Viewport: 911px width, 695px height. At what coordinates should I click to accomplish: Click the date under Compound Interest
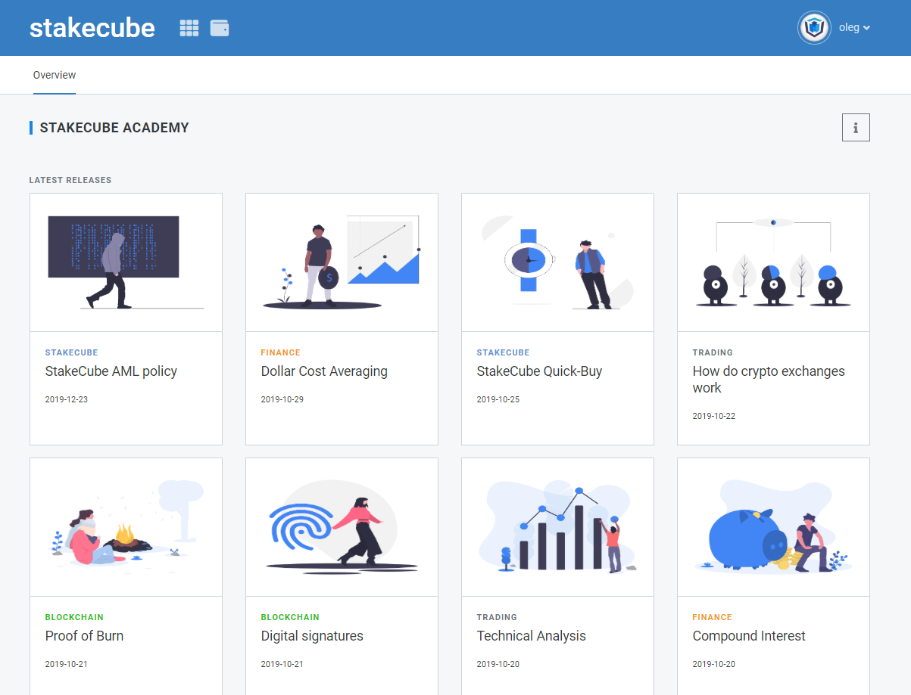click(714, 664)
